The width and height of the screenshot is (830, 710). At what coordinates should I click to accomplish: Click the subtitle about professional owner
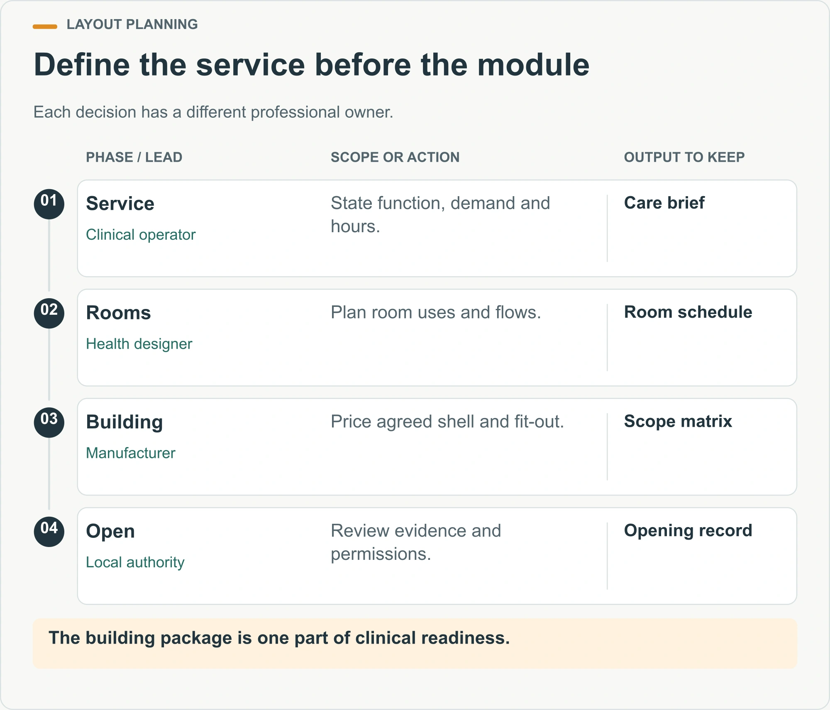click(213, 112)
